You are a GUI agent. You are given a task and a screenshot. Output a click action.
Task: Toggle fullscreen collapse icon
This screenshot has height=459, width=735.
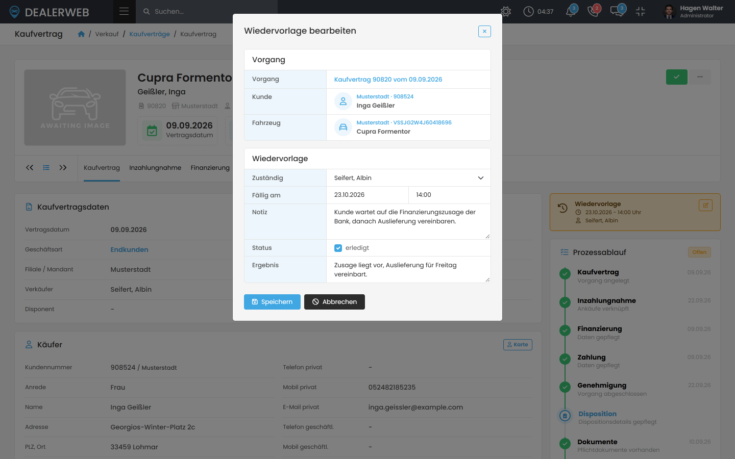coord(641,11)
